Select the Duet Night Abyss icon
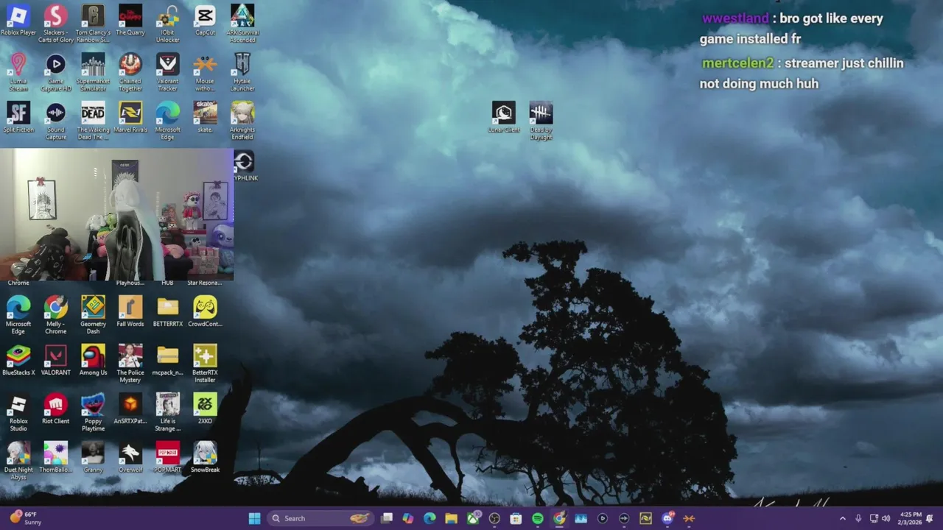The image size is (943, 530). pyautogui.click(x=18, y=461)
